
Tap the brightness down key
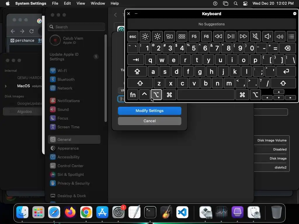145,36
